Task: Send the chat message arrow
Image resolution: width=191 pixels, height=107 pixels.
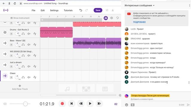Action: point(188,105)
